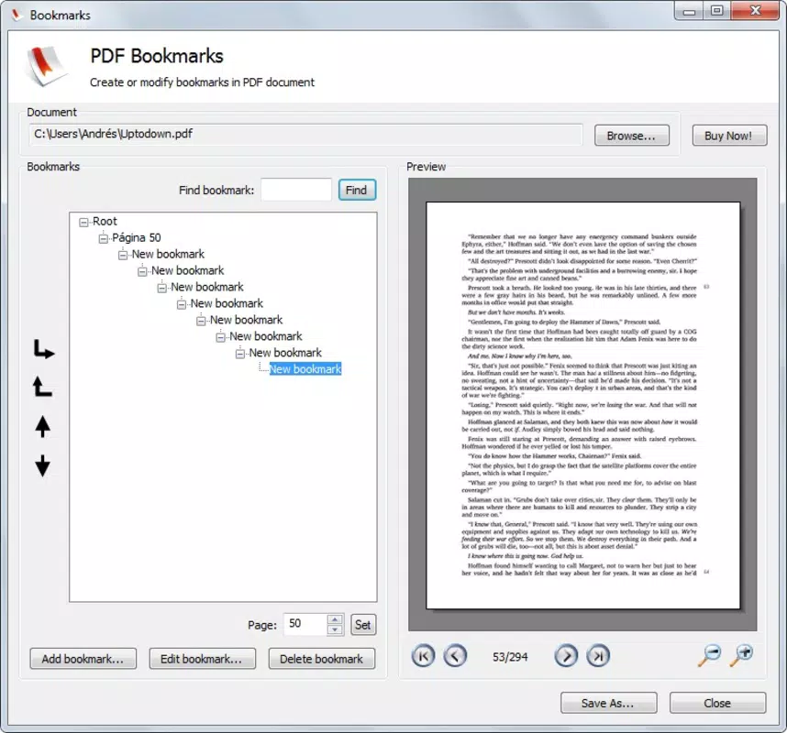Click the outdent bookmark arrow icon
The image size is (787, 733).
(x=42, y=387)
